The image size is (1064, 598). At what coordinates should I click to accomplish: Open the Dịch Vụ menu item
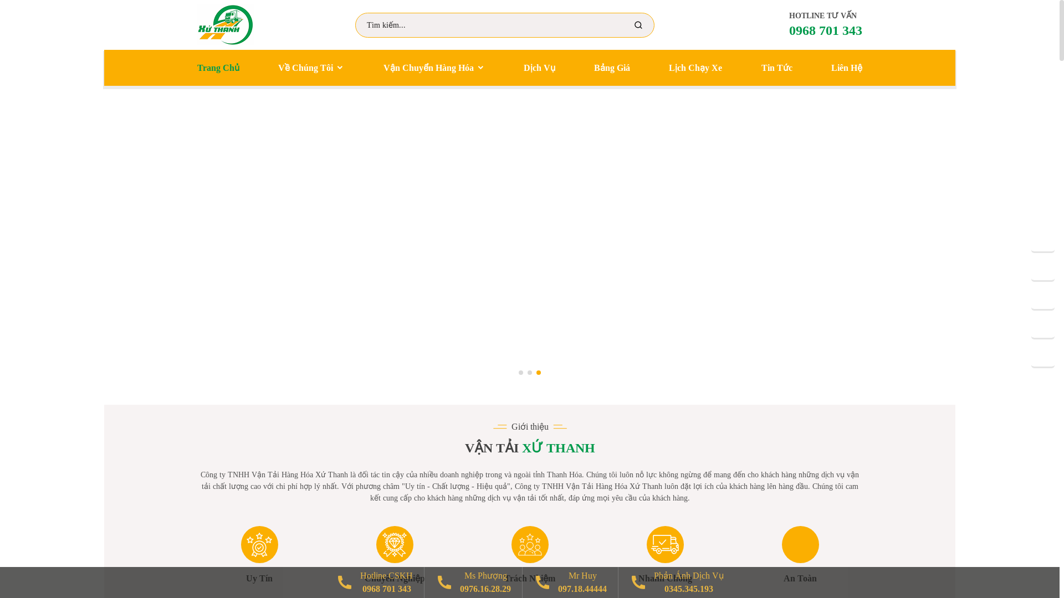(539, 68)
